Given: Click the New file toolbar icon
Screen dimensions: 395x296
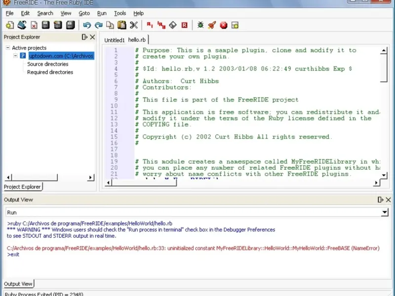Looking at the screenshot, I should (x=10, y=25).
